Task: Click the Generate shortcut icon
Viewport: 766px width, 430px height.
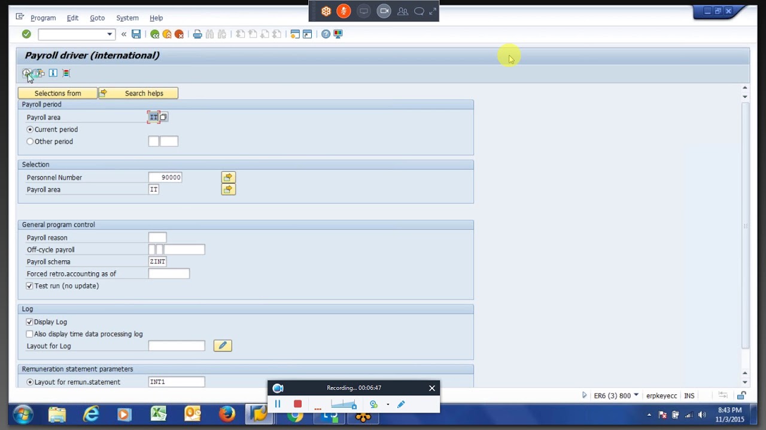Action: [307, 34]
